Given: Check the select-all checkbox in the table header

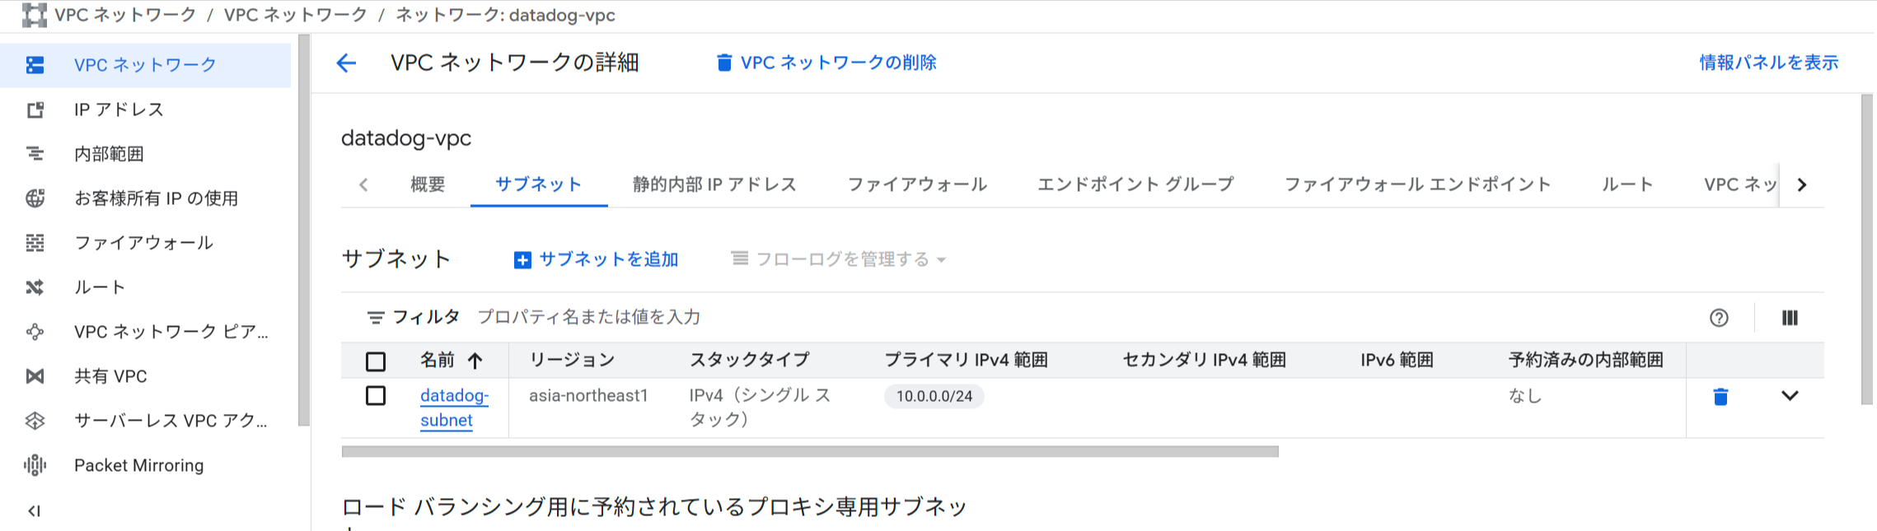Looking at the screenshot, I should pyautogui.click(x=376, y=360).
